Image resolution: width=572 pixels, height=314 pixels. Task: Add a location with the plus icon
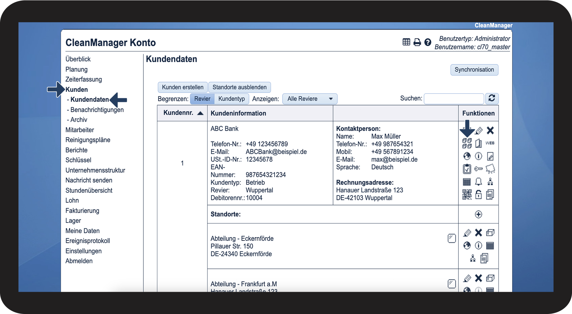[x=478, y=214]
